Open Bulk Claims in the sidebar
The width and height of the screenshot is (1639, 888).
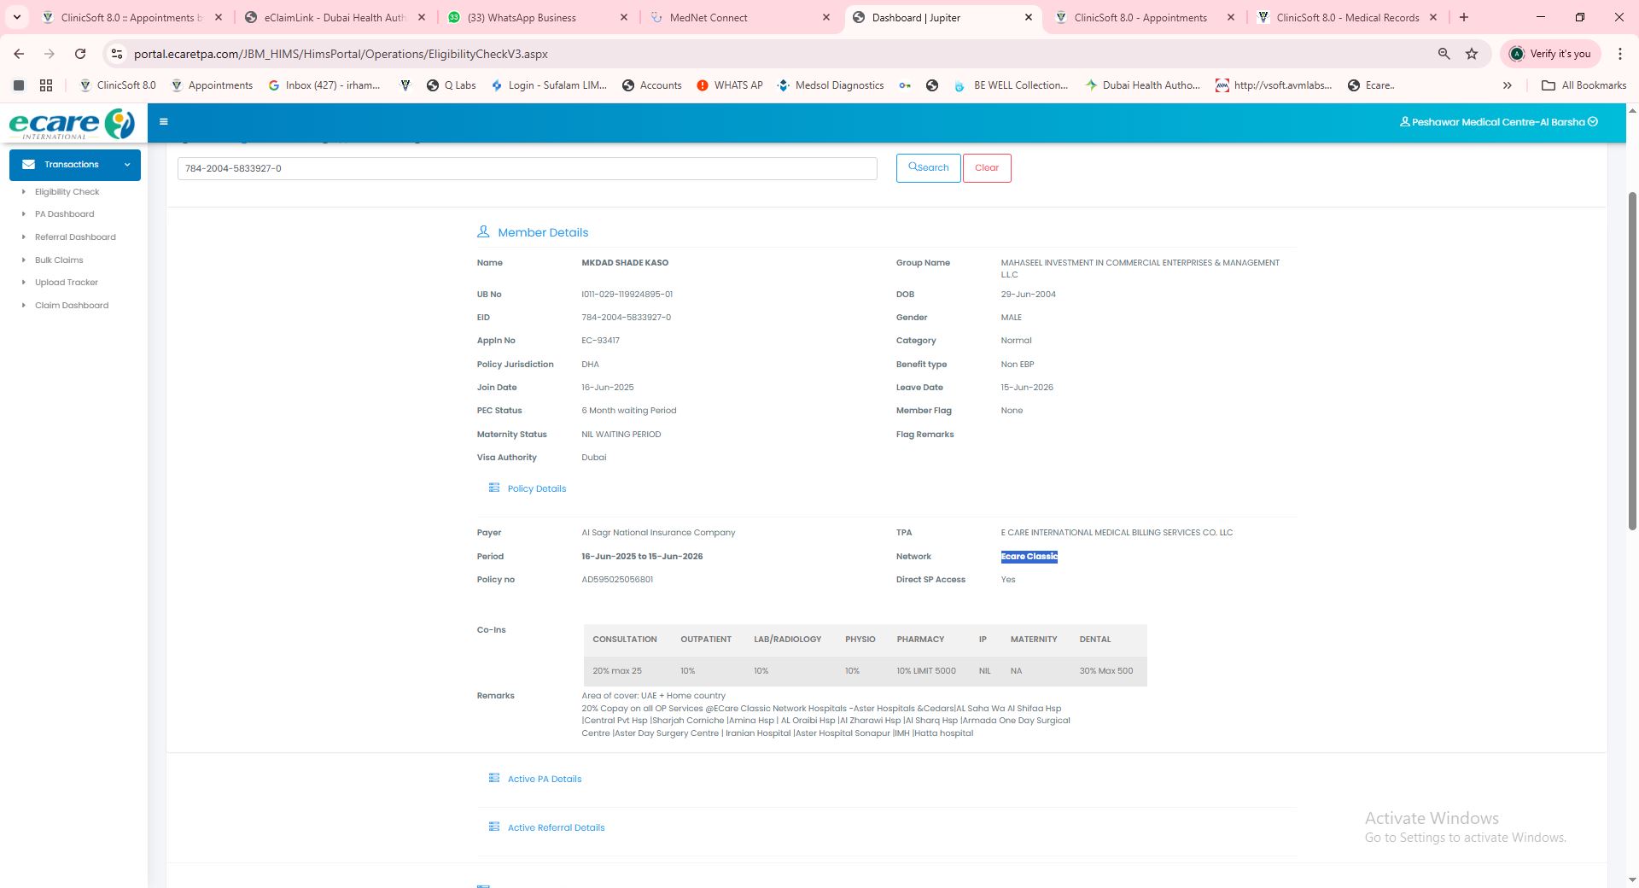(59, 260)
